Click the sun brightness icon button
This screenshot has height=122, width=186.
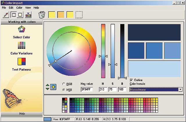coord(53,87)
